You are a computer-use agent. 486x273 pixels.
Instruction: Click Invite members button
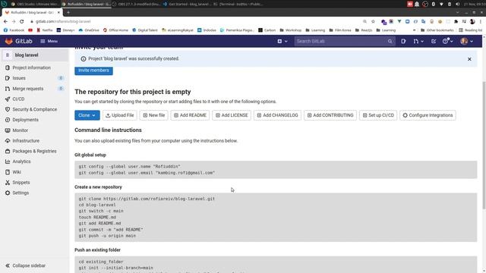coord(93,71)
